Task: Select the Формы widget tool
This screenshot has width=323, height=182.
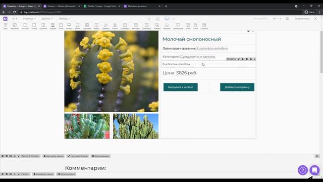Action: [52, 26]
